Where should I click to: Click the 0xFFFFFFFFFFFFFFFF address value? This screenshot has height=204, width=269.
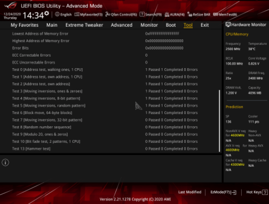(162, 34)
